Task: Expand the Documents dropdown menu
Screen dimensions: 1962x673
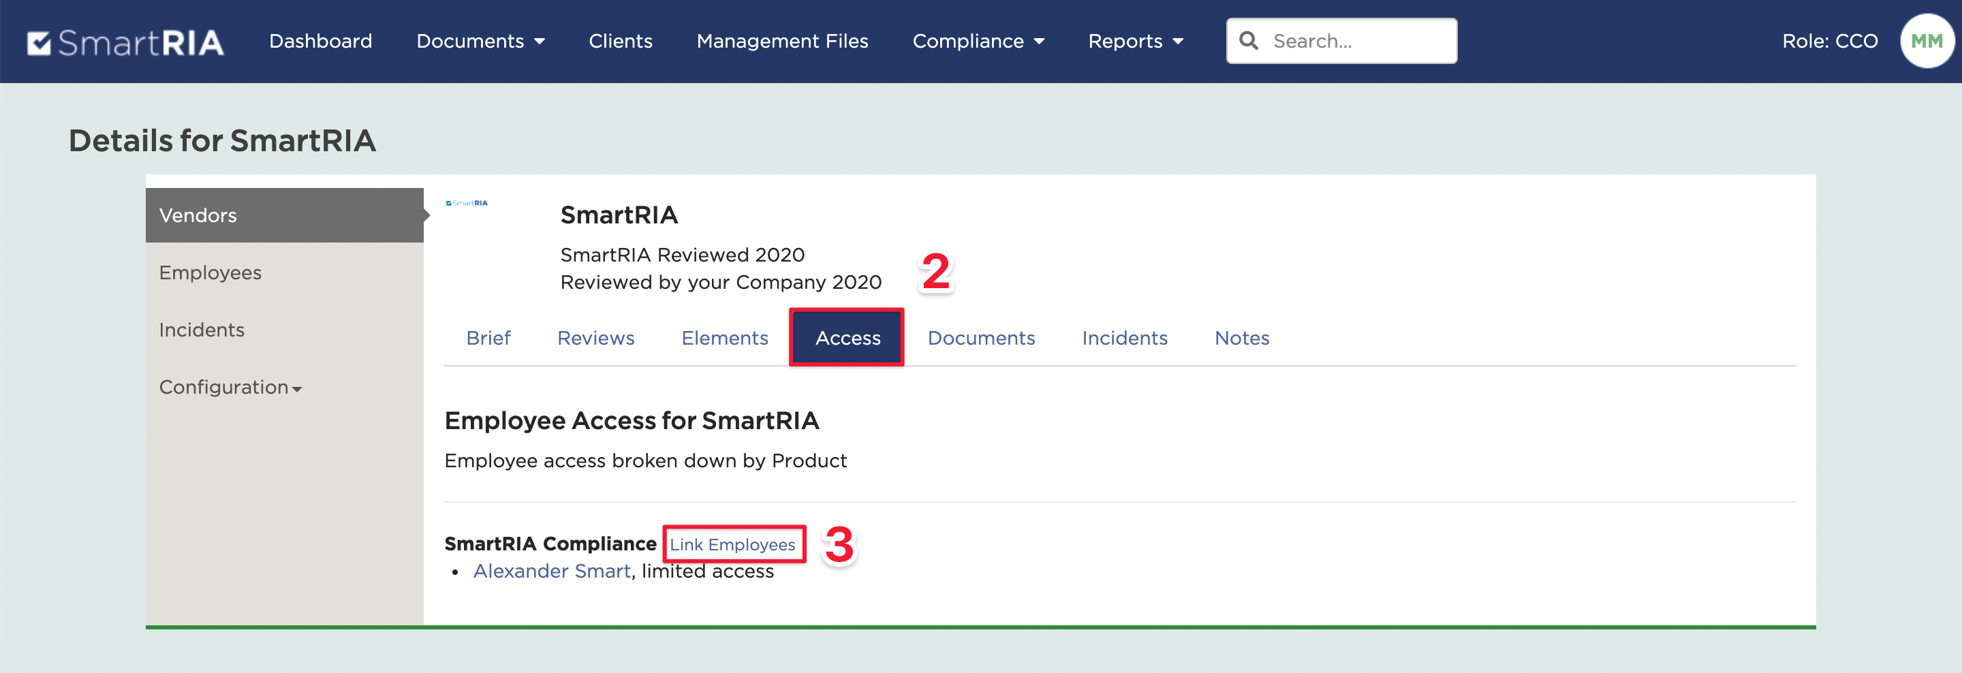Action: 480,41
